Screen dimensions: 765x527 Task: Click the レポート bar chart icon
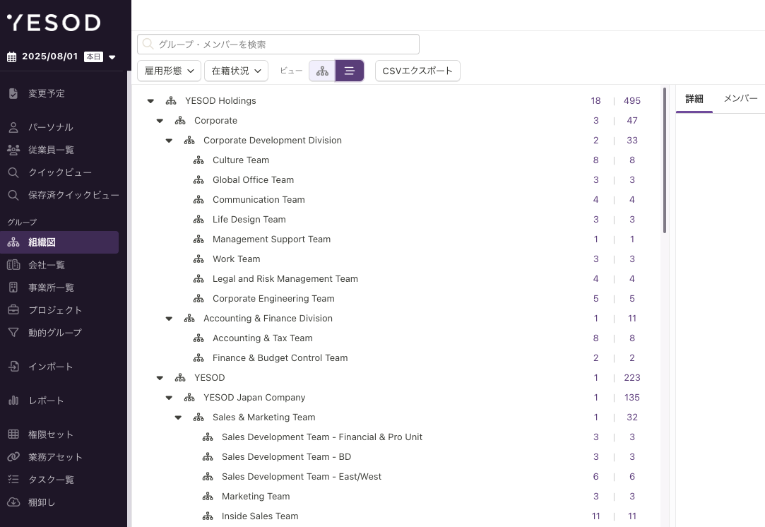pyautogui.click(x=13, y=401)
